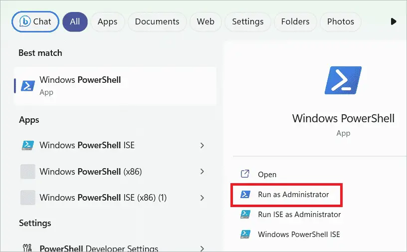Click the Open external-link icon

coord(245,174)
